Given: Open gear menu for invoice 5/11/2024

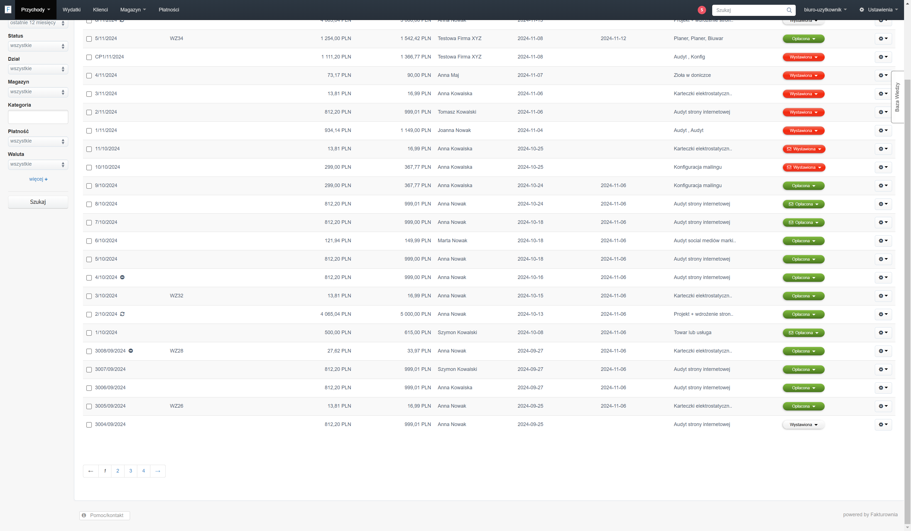Looking at the screenshot, I should pyautogui.click(x=883, y=39).
